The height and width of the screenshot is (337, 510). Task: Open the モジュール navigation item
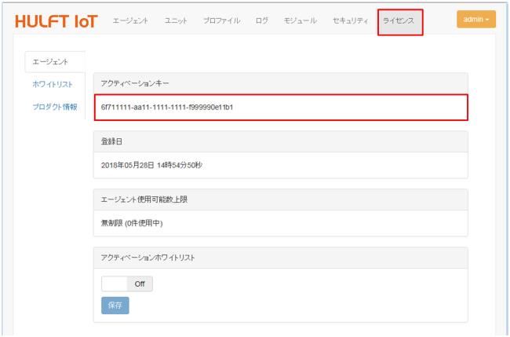click(301, 20)
